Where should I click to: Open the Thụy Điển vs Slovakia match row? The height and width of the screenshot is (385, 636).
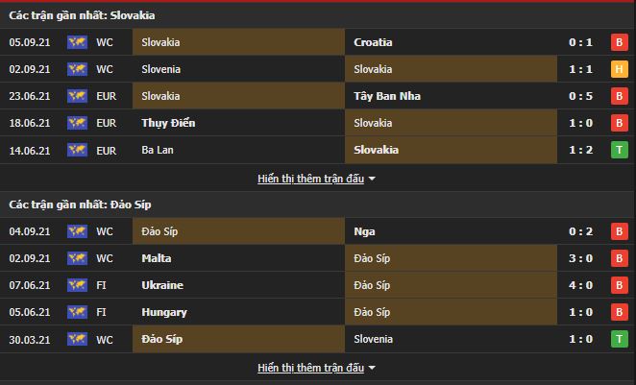coord(317,123)
